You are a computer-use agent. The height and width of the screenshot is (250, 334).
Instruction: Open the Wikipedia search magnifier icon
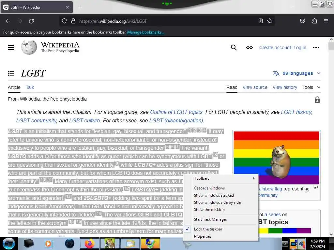point(234,48)
